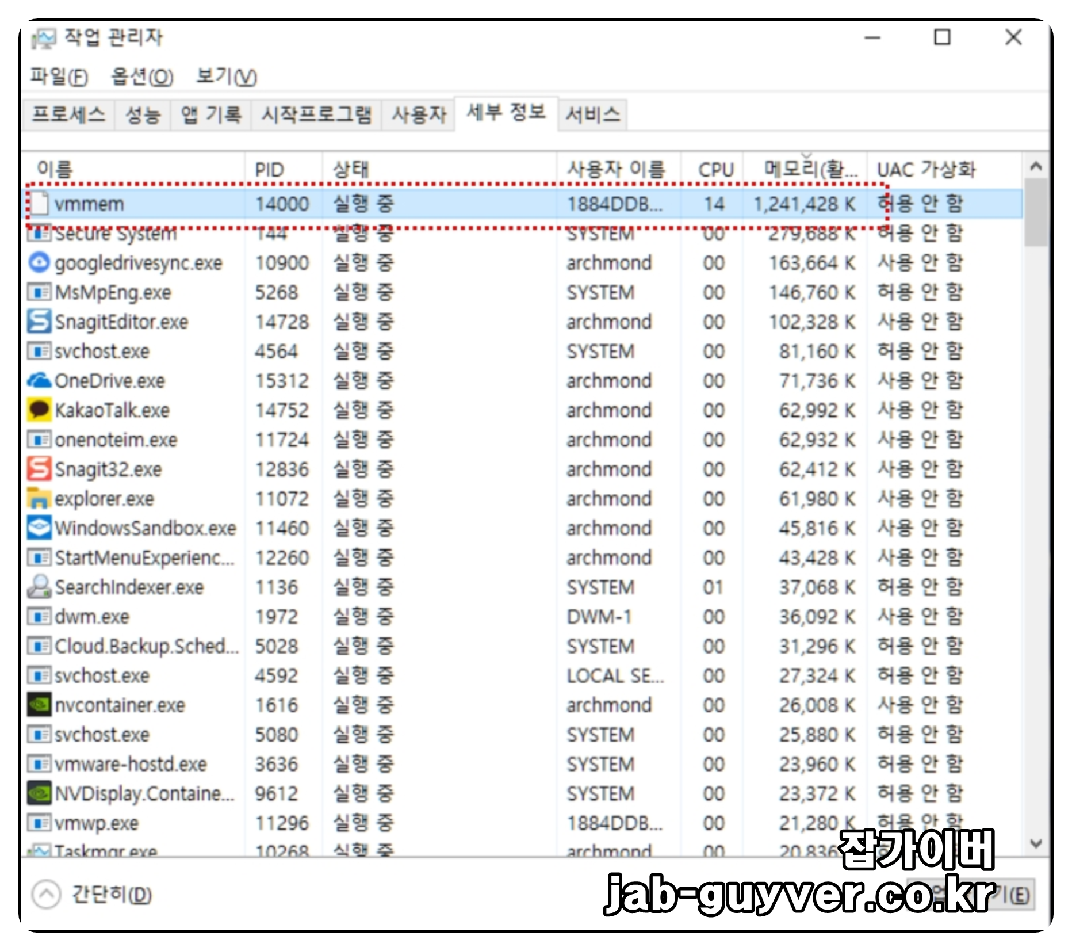Click the DWM-1 user name cell
Viewport: 1072px width, 951px height.
(x=599, y=617)
